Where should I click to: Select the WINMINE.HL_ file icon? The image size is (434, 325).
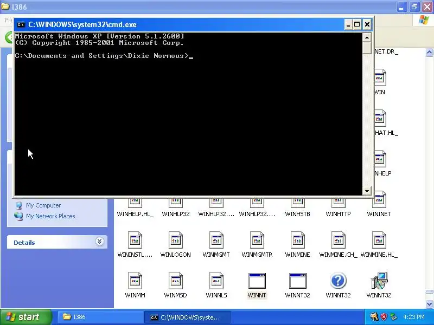(x=379, y=240)
